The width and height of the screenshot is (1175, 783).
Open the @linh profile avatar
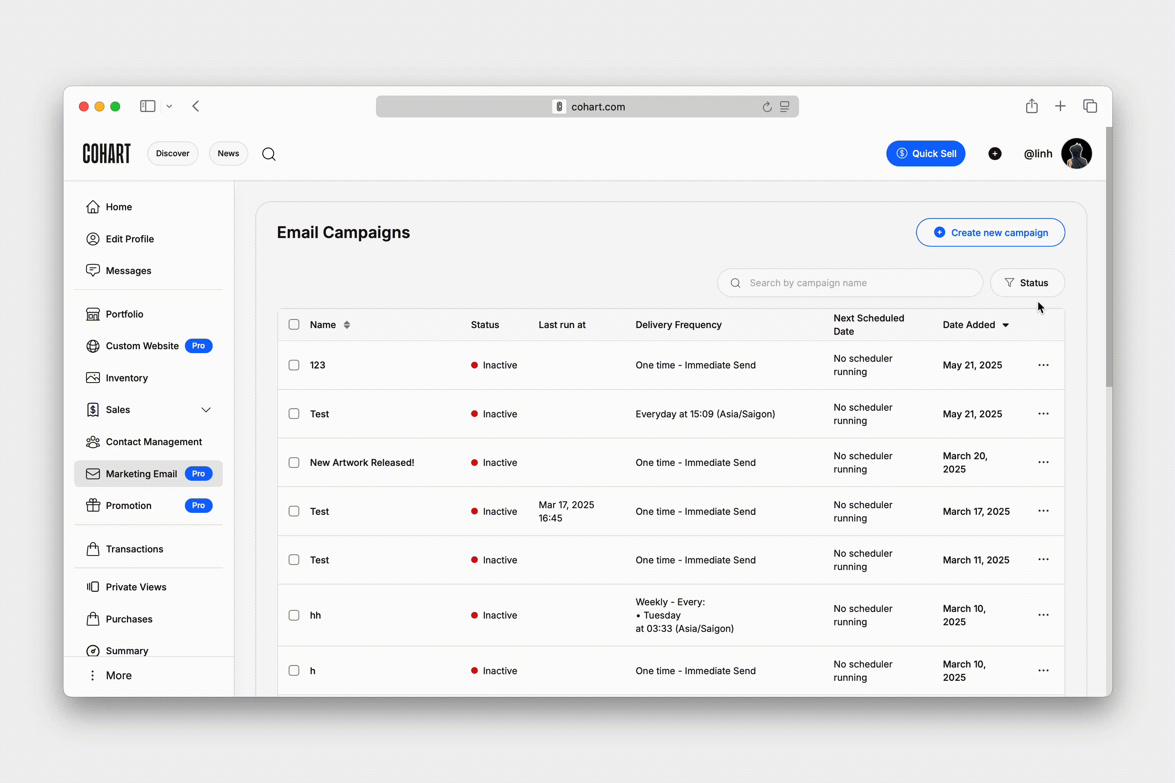tap(1077, 154)
